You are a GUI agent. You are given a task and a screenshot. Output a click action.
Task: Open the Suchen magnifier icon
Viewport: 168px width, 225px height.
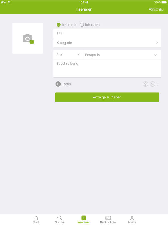click(60, 218)
